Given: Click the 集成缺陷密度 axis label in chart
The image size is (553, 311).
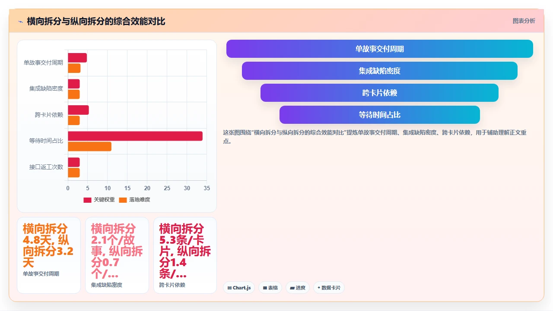Looking at the screenshot, I should coord(46,88).
